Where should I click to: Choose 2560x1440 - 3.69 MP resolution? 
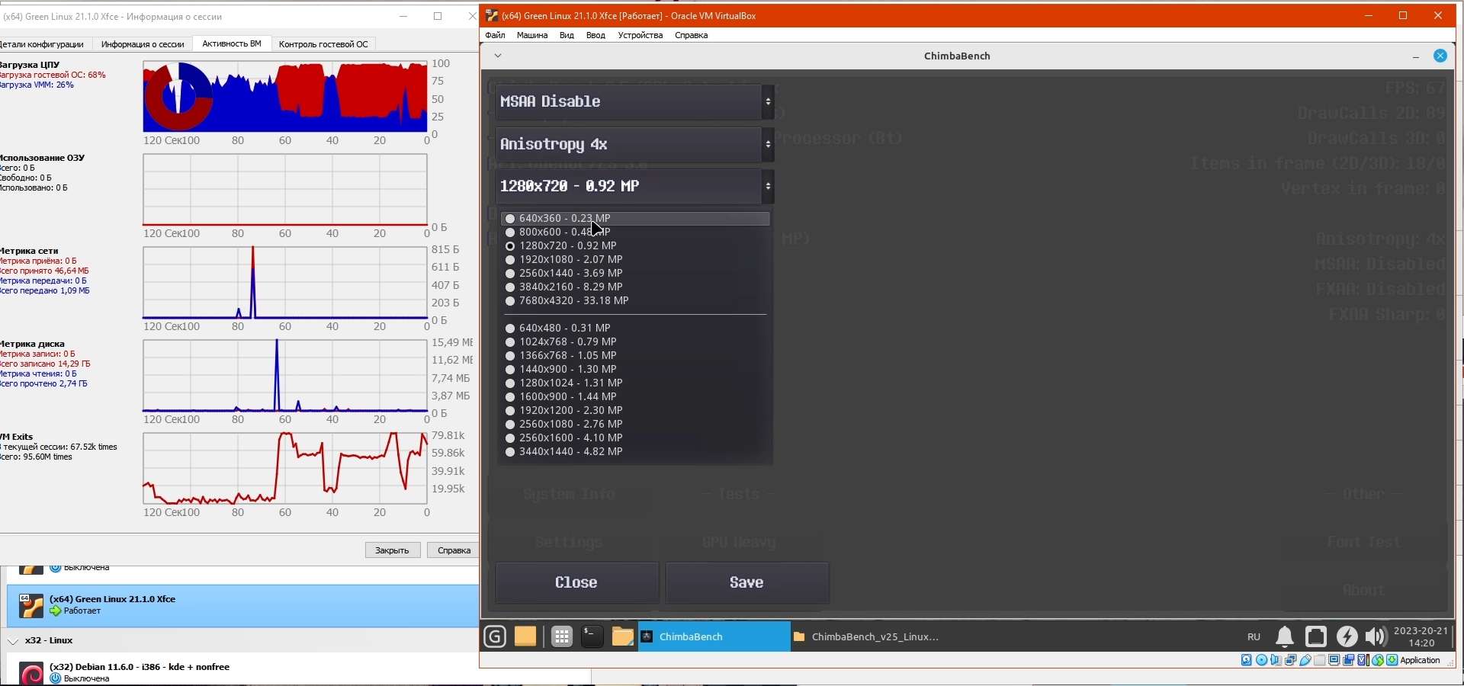pos(635,274)
